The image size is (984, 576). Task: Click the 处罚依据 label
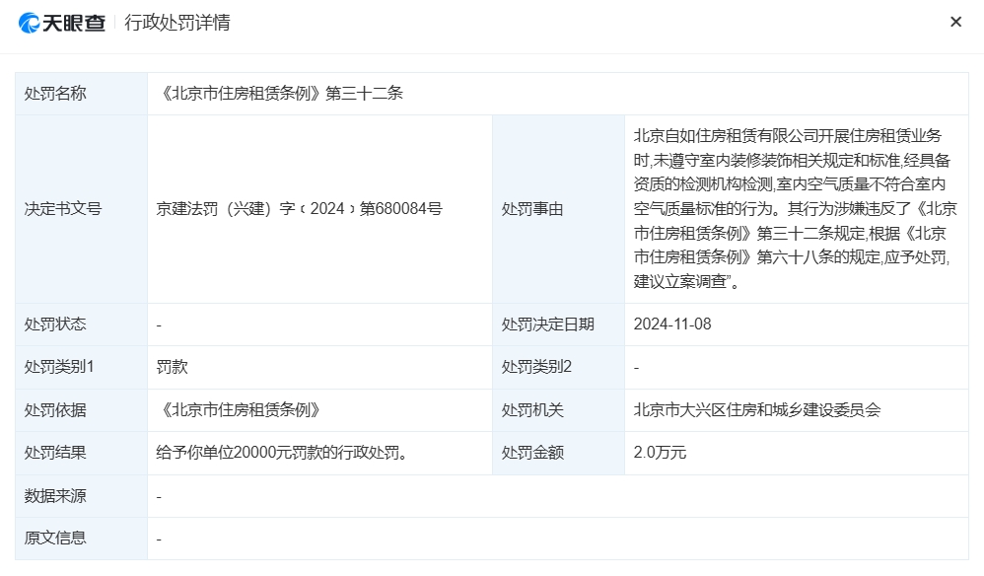click(55, 410)
